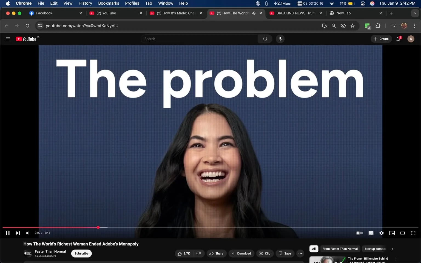The height and width of the screenshot is (263, 421).
Task: Switch to theater mode
Action: (402, 233)
